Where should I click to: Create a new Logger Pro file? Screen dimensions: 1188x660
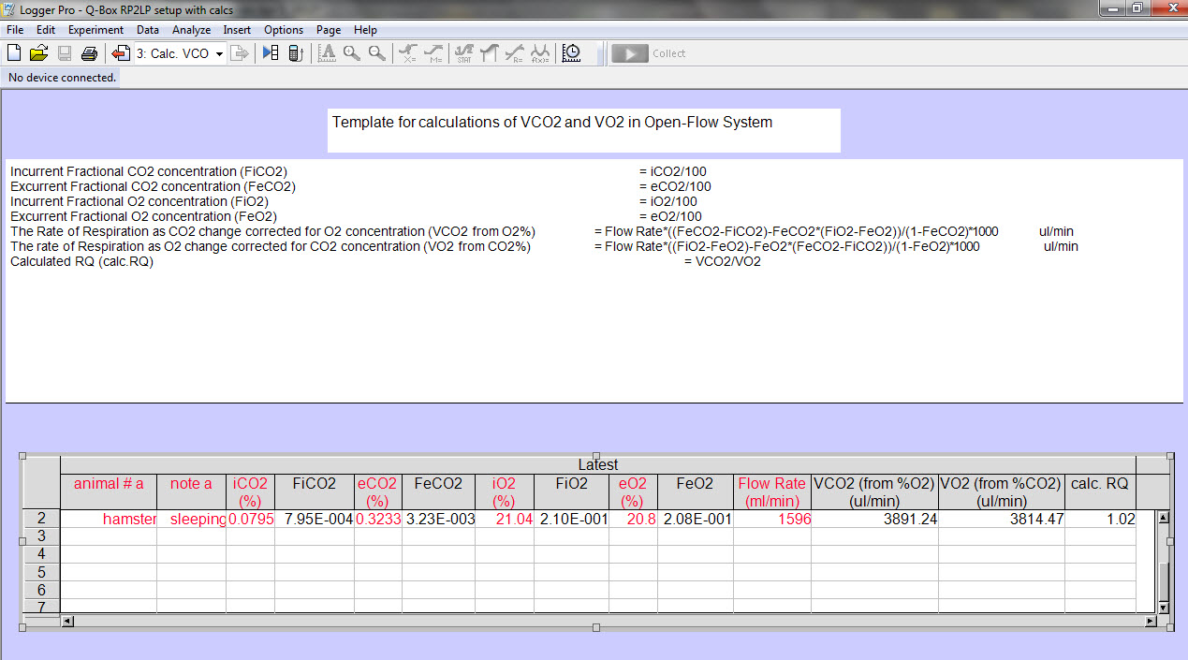[13, 53]
